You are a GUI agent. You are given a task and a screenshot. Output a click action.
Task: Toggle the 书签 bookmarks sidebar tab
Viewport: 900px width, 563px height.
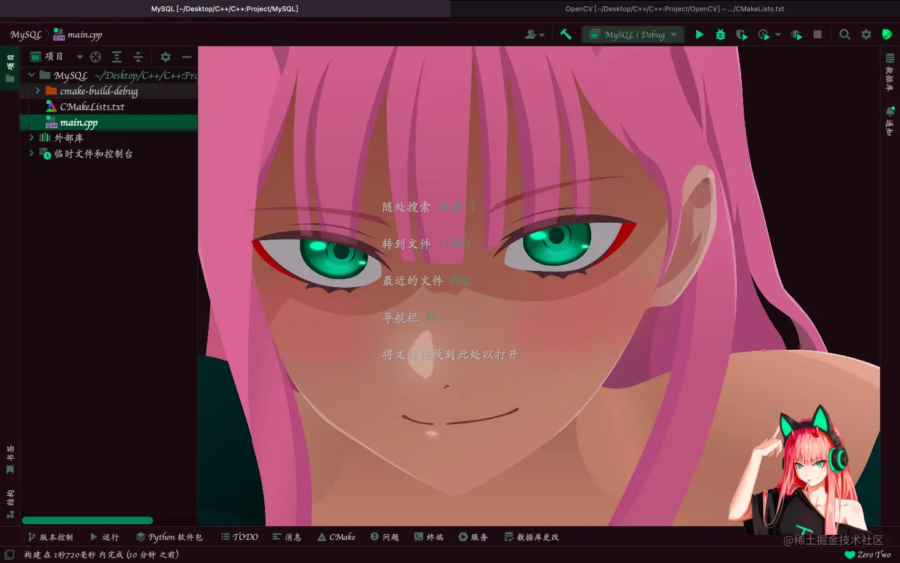10,460
